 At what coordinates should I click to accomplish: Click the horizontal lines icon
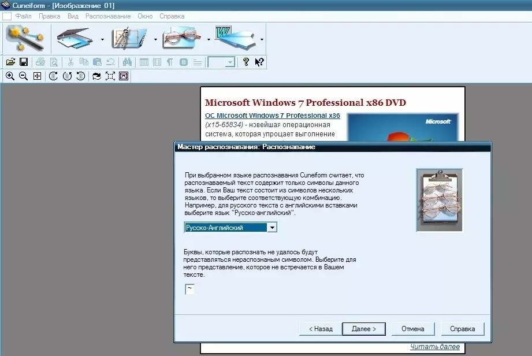(x=197, y=62)
